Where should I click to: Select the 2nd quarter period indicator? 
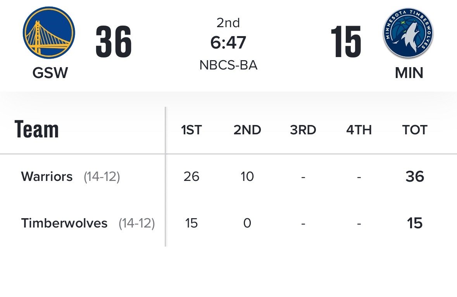click(228, 23)
